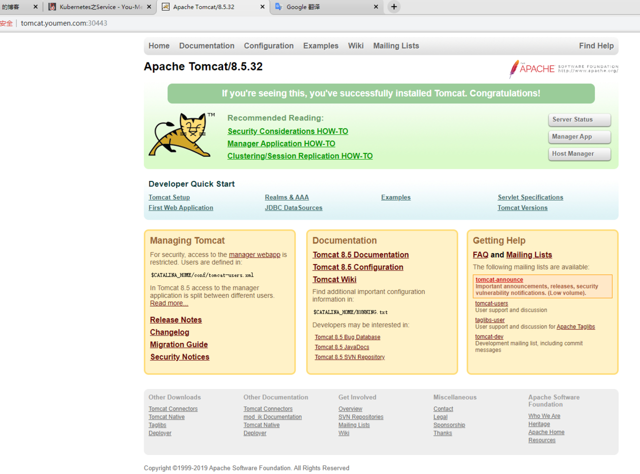Click the address bar showing tomcat.youmen.com:30443
Viewport: 640px width, 474px height.
[x=64, y=23]
